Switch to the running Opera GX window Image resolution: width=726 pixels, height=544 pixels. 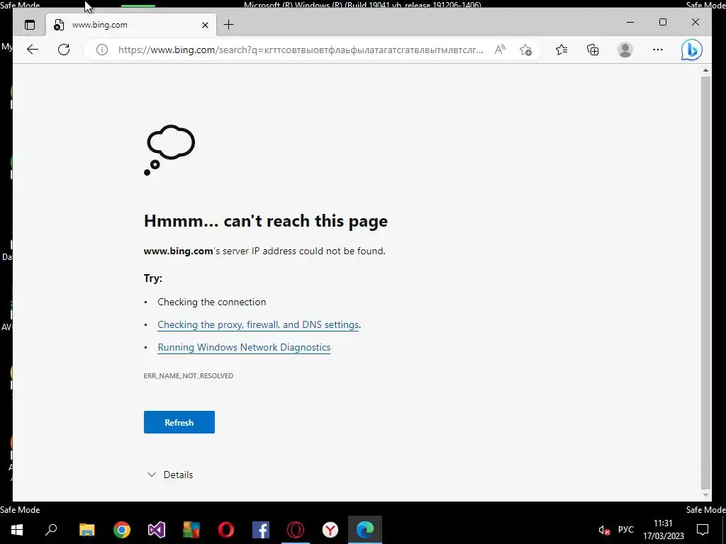coord(296,530)
